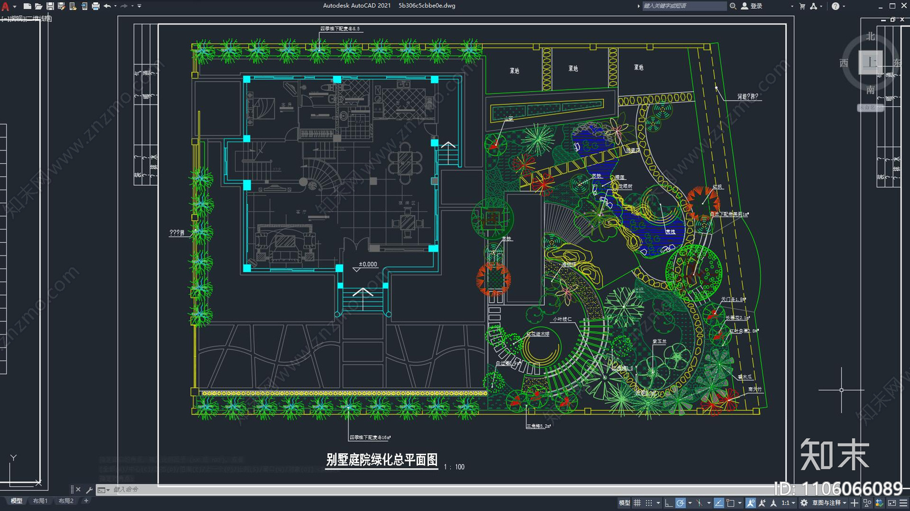
Task: Start a new drawing with the New icon
Action: point(27,5)
